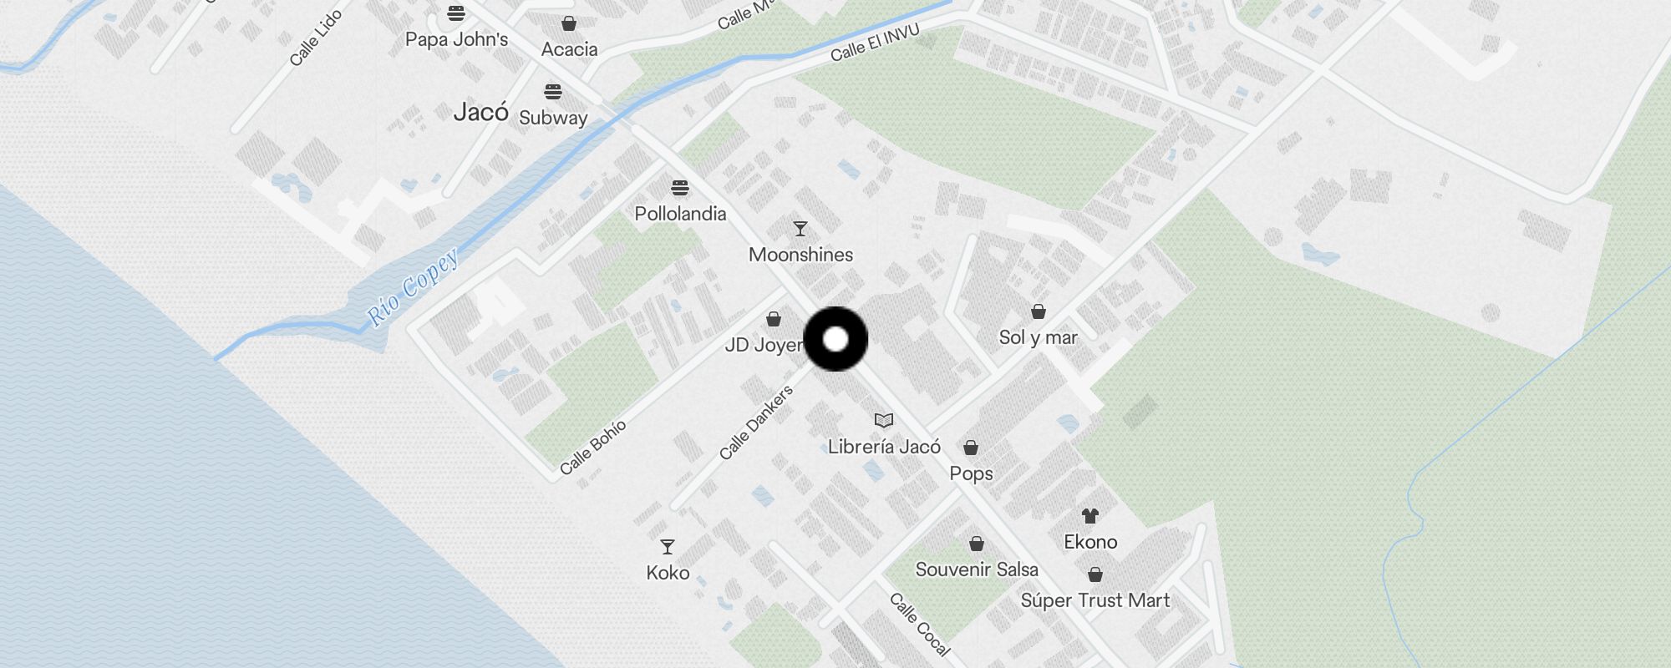The height and width of the screenshot is (668, 1671).
Task: Select the Calle Bohío street label
Action: click(x=592, y=448)
